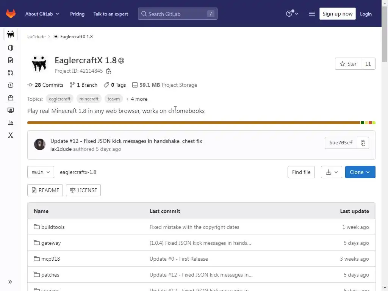
Task: View the 1 Branch link
Action: pos(83,85)
